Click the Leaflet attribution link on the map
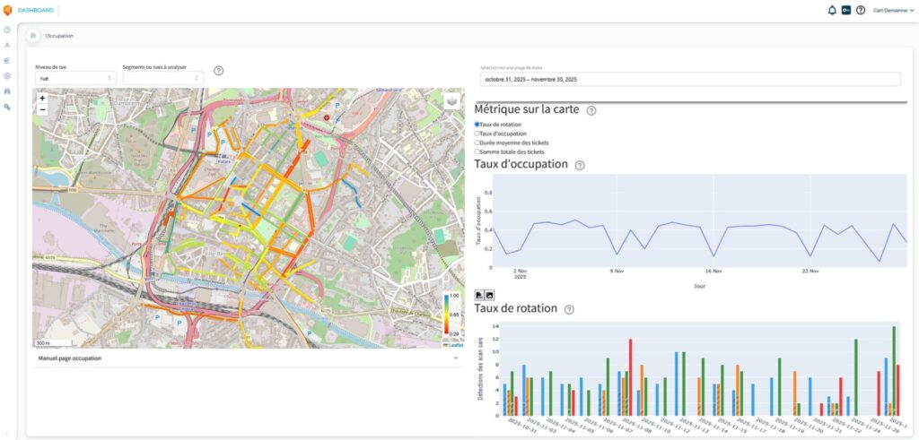919x440 pixels. point(457,345)
